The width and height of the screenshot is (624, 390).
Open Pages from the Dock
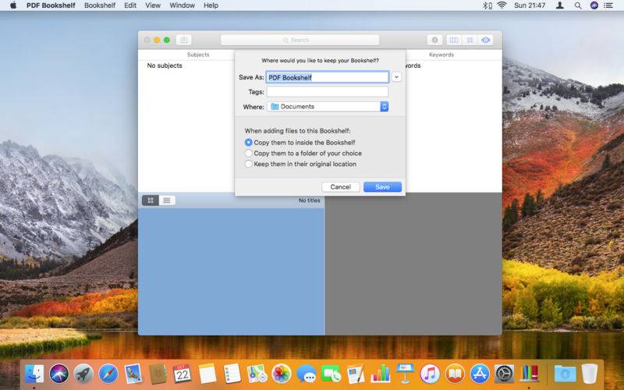(x=356, y=374)
